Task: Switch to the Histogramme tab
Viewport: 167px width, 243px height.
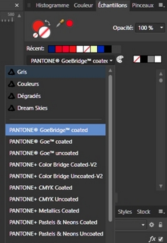Action: pos(53,5)
